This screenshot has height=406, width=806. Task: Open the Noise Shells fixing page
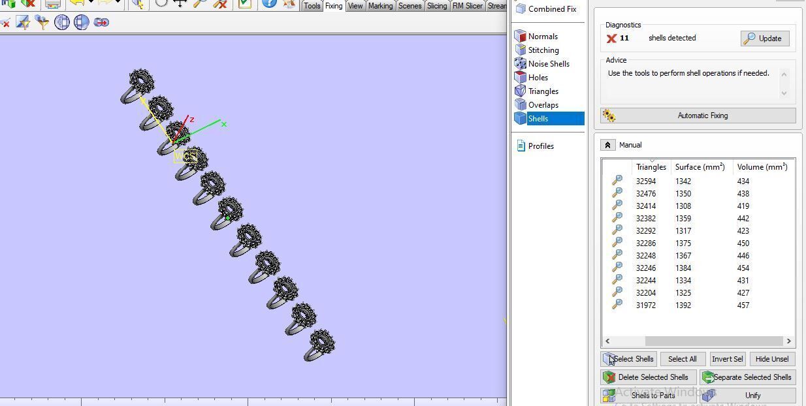542,64
